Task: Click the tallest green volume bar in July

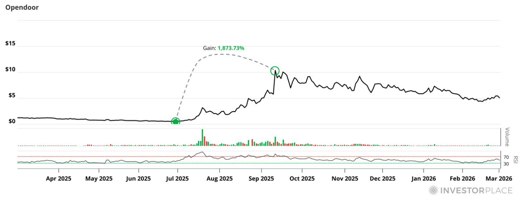Action: 202,137
